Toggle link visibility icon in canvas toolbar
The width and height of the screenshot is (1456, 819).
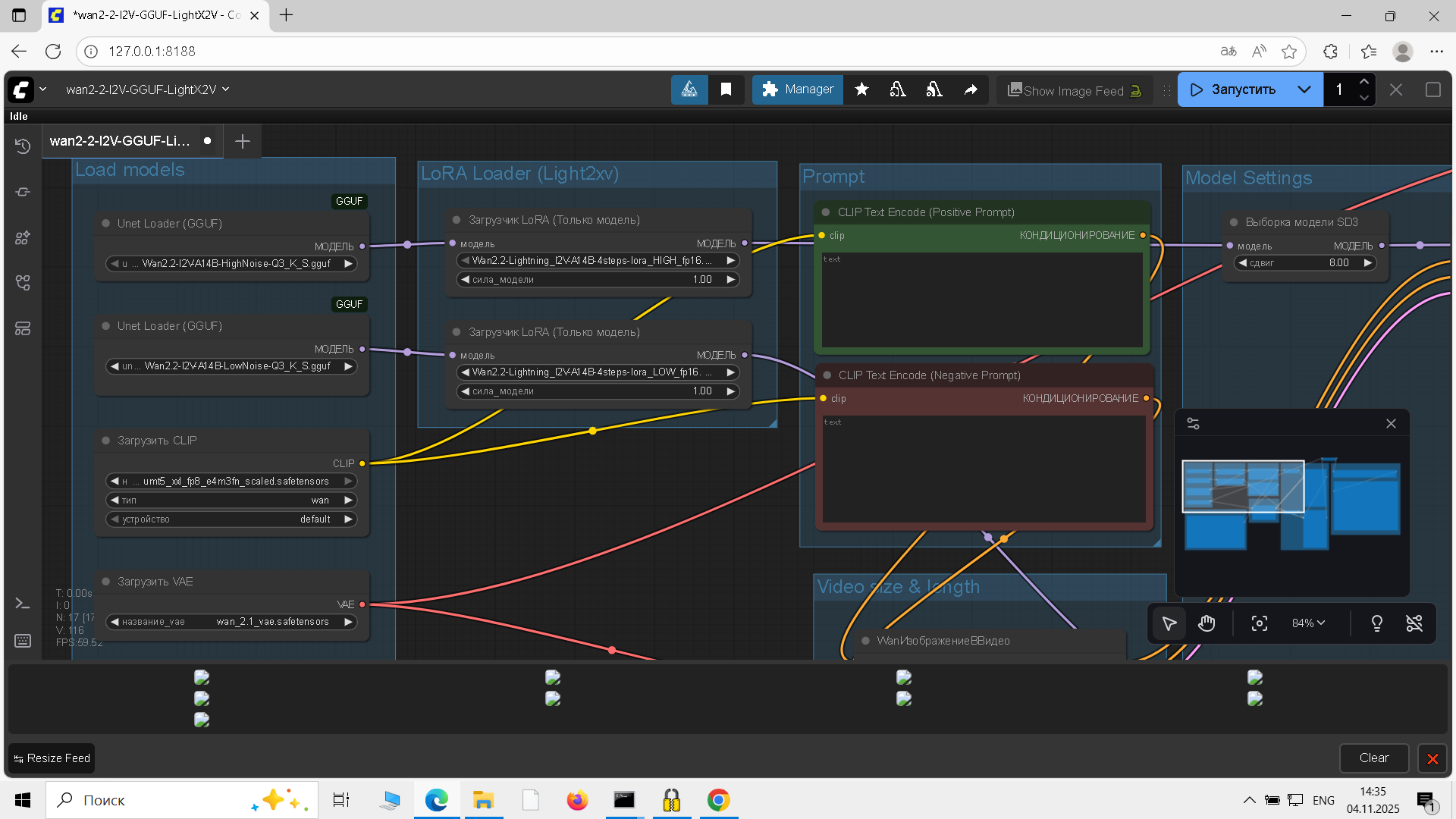[1414, 623]
